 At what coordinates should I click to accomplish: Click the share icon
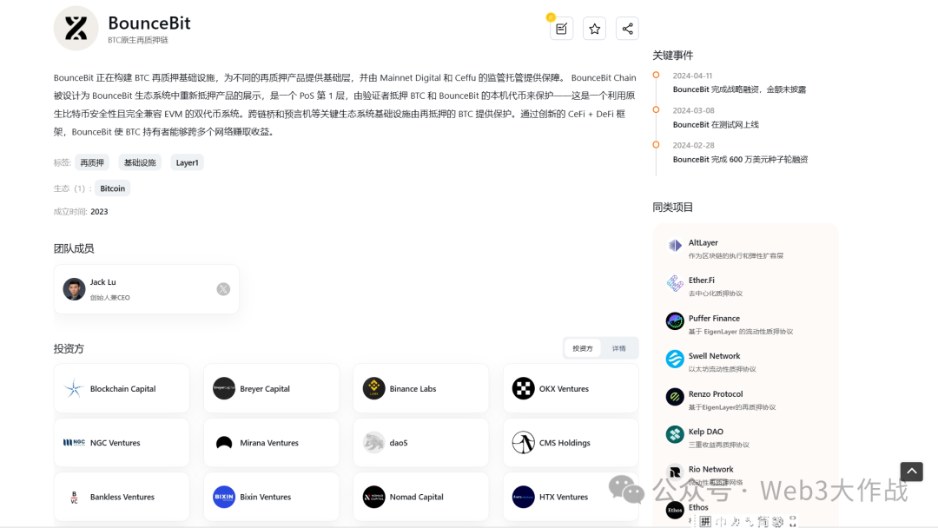pyautogui.click(x=627, y=29)
